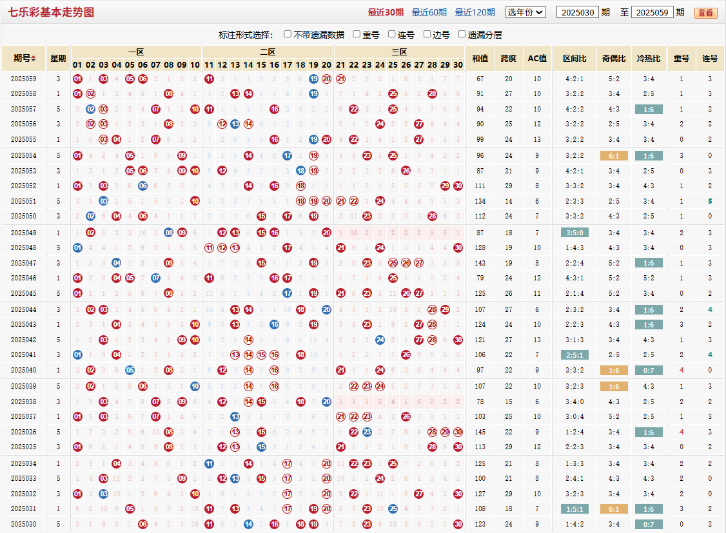
Task: Click sum value 145 in row 2025036
Action: (480, 432)
